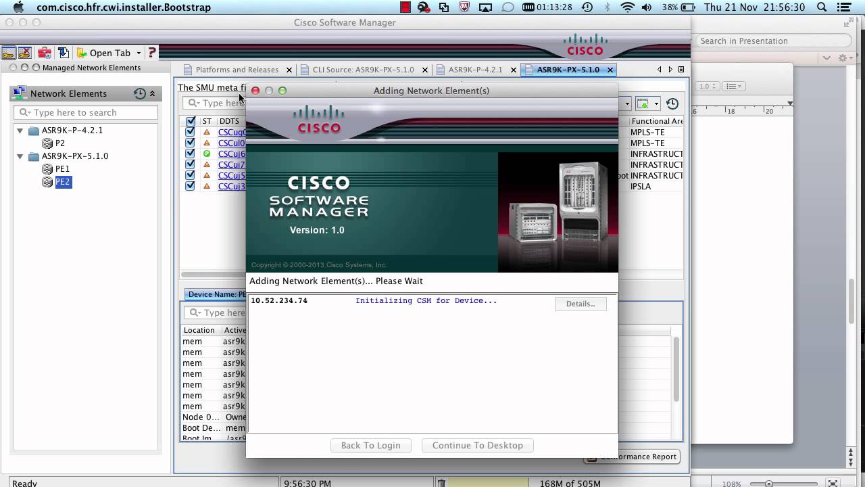Uncheck the checkbox for the CSCuj5 row
Screen dimensions: 865x487
click(x=190, y=175)
